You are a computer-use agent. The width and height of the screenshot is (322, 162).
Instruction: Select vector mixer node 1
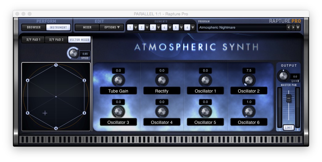click(56, 65)
